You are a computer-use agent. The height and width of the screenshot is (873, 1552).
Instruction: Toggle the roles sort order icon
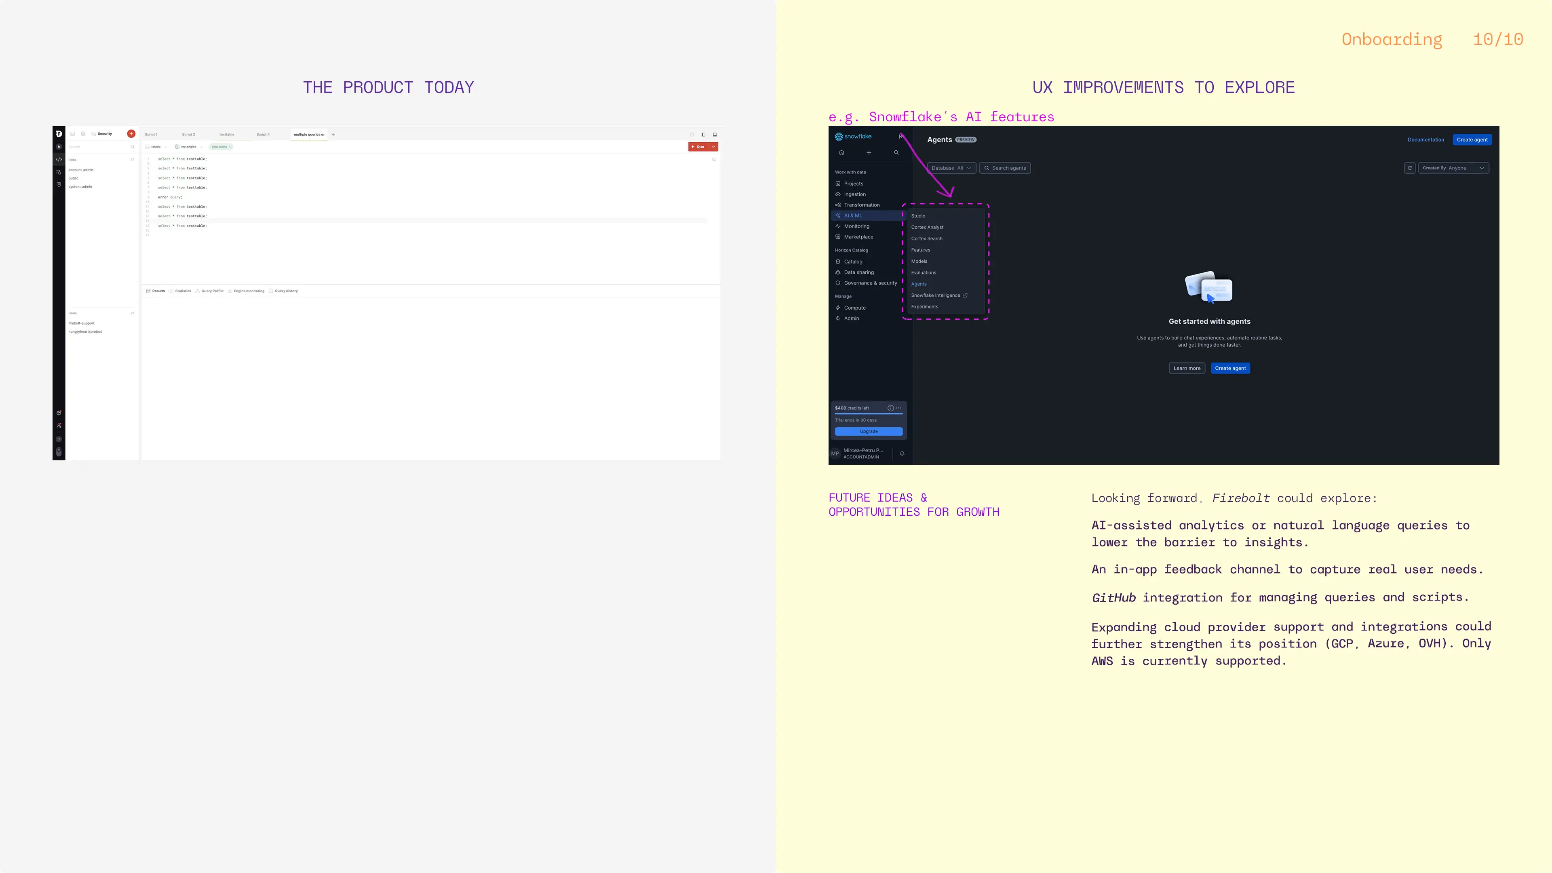[133, 160]
